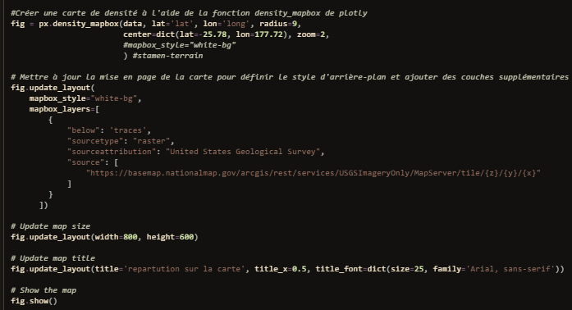Click the first fig.update_layout( call
Viewport: 572px width, 310px height.
coord(53,88)
